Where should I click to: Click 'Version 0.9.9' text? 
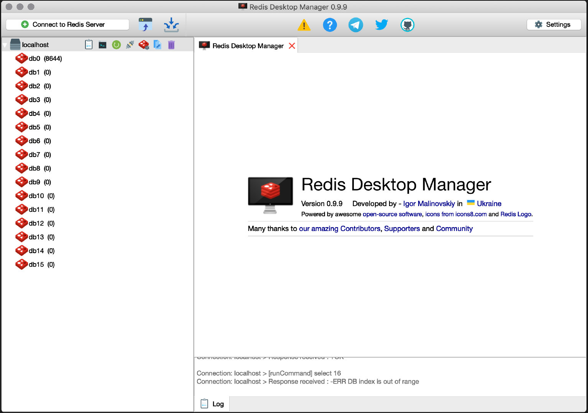[322, 204]
